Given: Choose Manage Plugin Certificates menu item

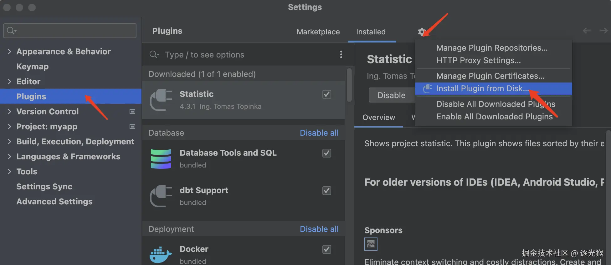Looking at the screenshot, I should point(493,76).
